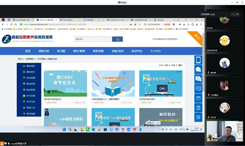Open the PPT document icon in the floating sidebar
Image resolution: width=245 pixels, height=146 pixels.
tap(198, 108)
